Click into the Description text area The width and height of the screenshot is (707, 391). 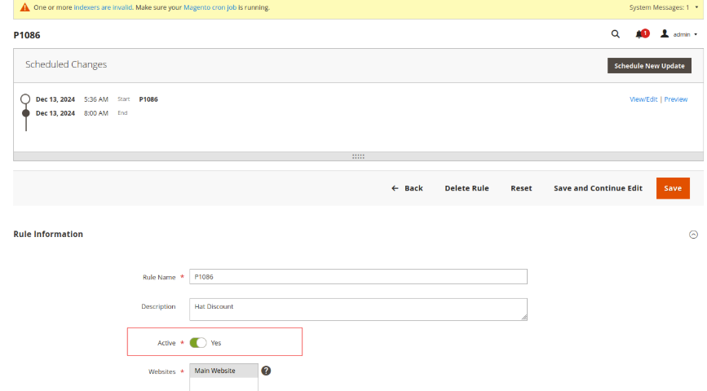click(x=358, y=310)
